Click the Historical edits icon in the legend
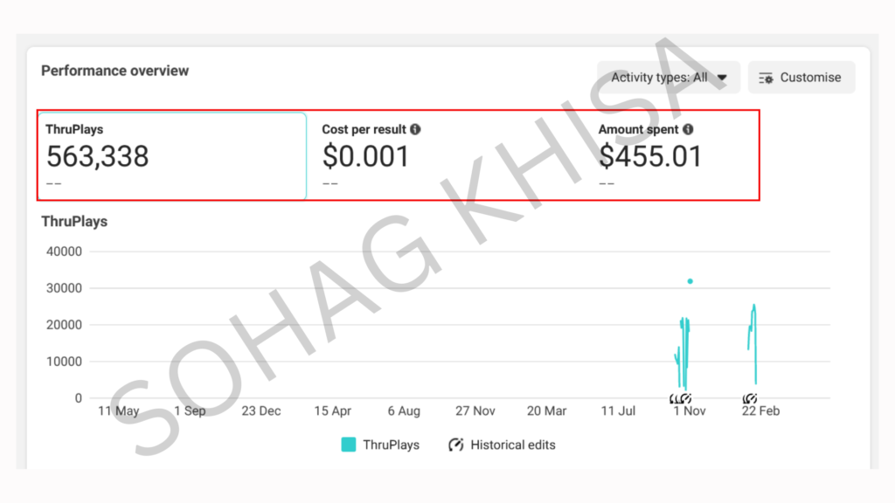The height and width of the screenshot is (503, 895). pyautogui.click(x=455, y=445)
